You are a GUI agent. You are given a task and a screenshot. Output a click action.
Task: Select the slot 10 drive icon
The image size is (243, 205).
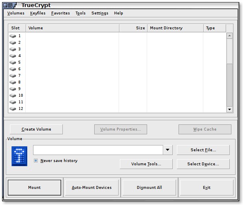pyautogui.click(x=13, y=95)
